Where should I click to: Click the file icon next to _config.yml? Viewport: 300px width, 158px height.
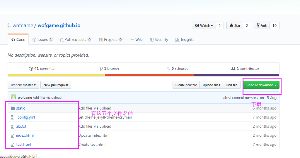pyautogui.click(x=12, y=117)
